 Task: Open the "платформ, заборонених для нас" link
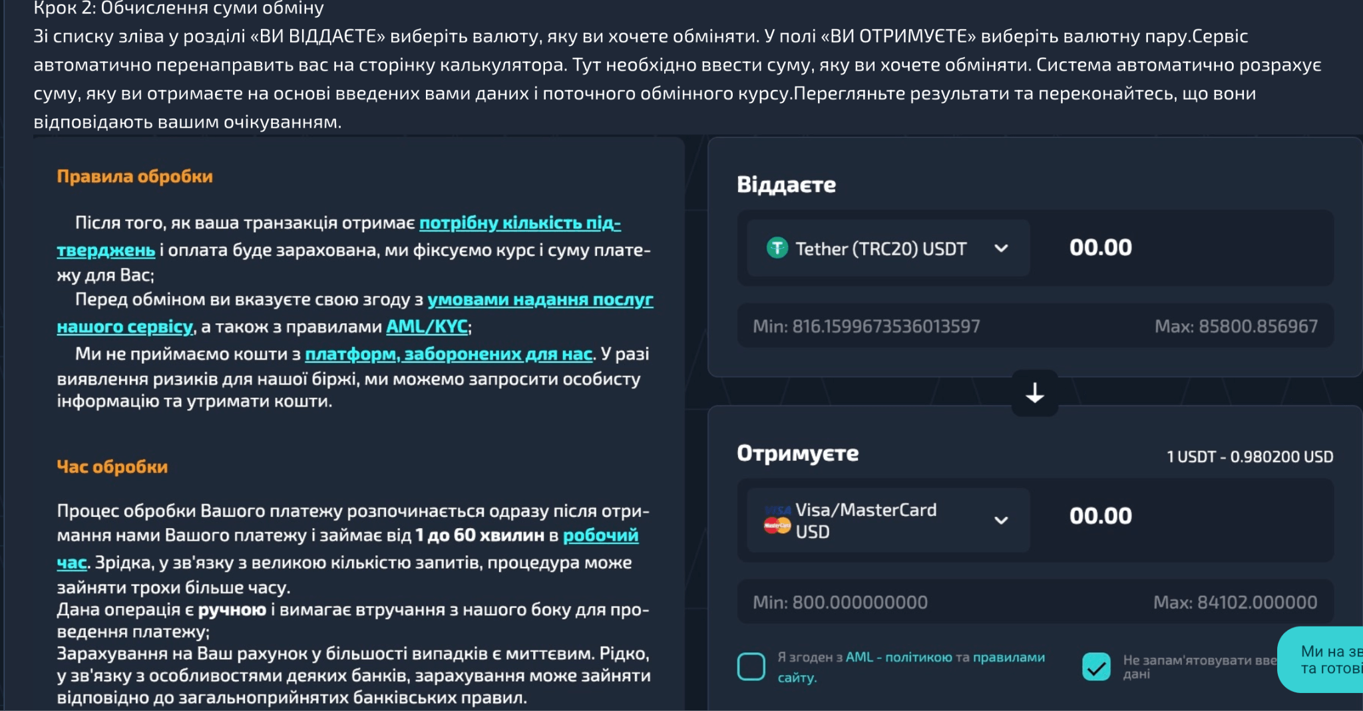(x=448, y=354)
